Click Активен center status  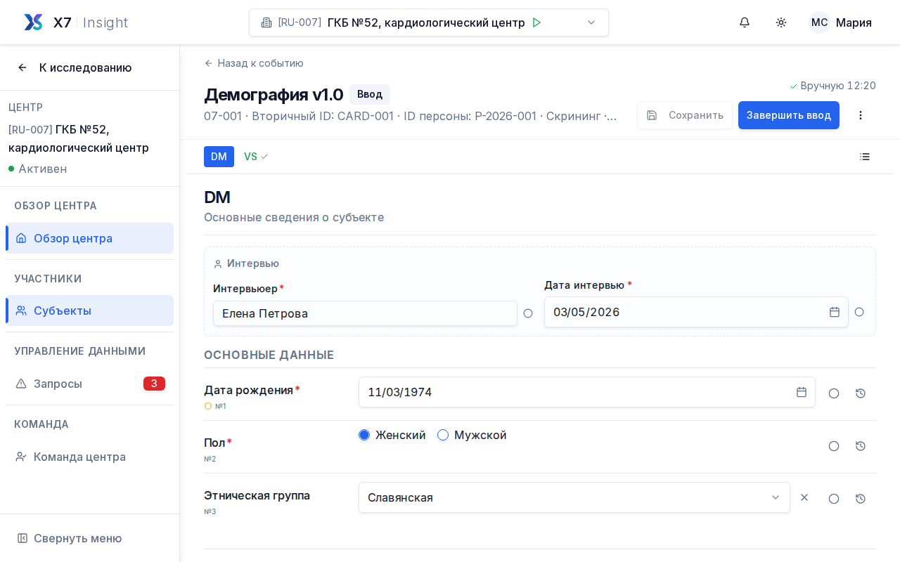click(38, 169)
